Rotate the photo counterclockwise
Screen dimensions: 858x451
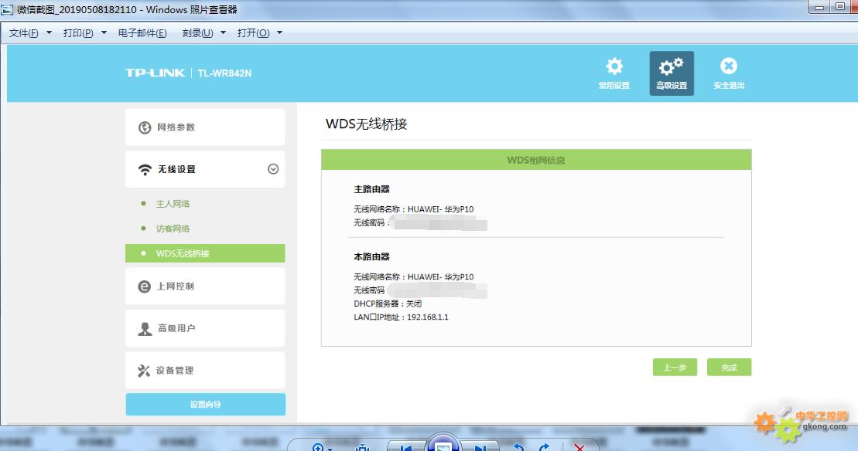[x=518, y=448]
